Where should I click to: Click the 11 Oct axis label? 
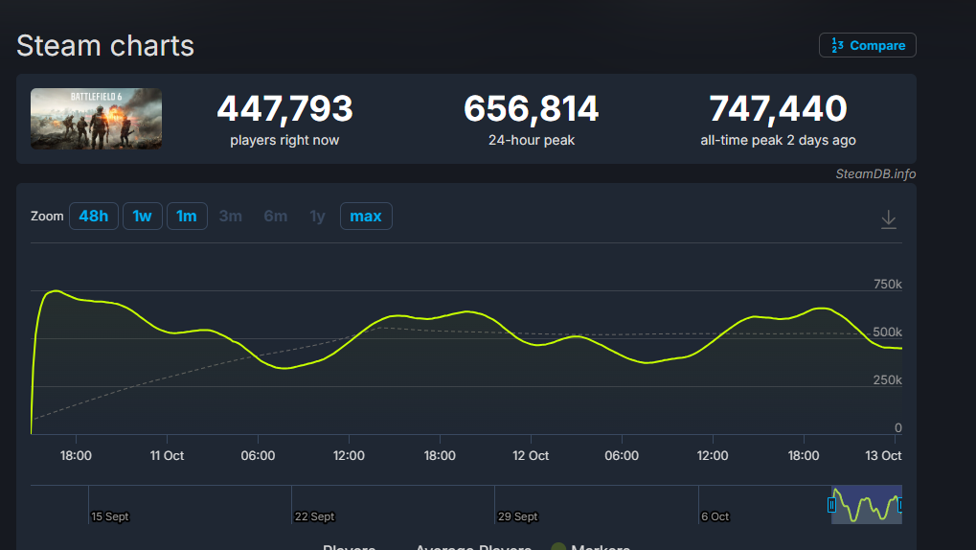[167, 455]
